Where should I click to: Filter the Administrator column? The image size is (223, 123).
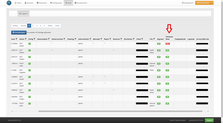click(90, 39)
